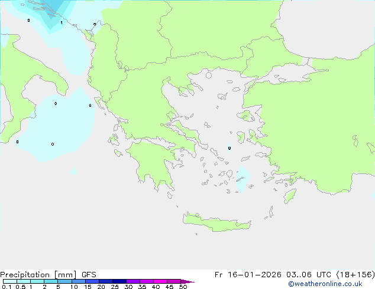Click the '25' legend value

(115, 287)
